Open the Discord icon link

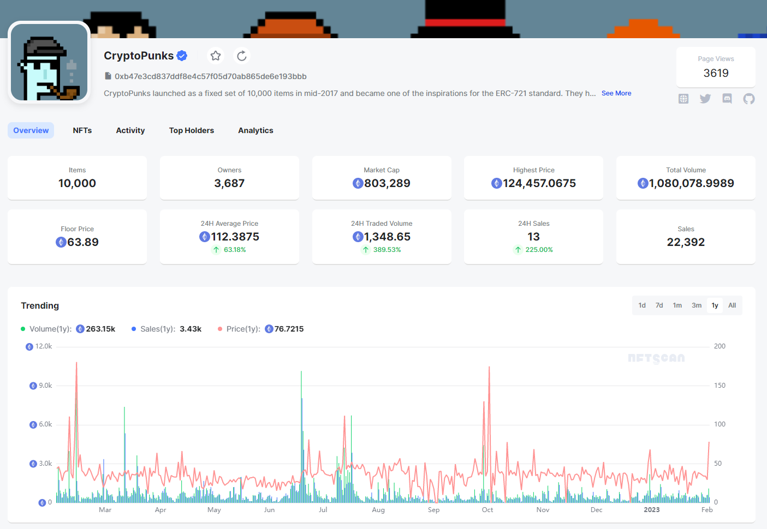tap(727, 99)
